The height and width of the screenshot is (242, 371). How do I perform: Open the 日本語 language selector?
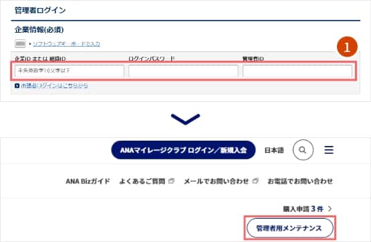[x=274, y=150]
